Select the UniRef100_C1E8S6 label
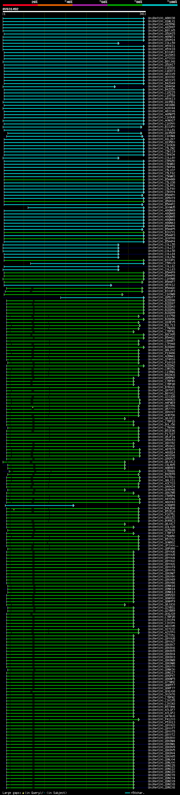This screenshot has height=795, width=180. click(161, 68)
